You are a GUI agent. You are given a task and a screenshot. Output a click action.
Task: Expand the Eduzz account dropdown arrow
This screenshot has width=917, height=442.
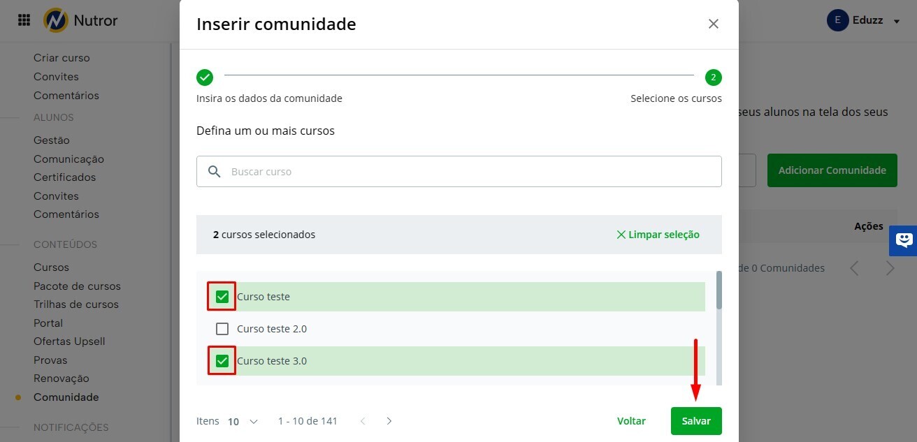click(x=897, y=21)
